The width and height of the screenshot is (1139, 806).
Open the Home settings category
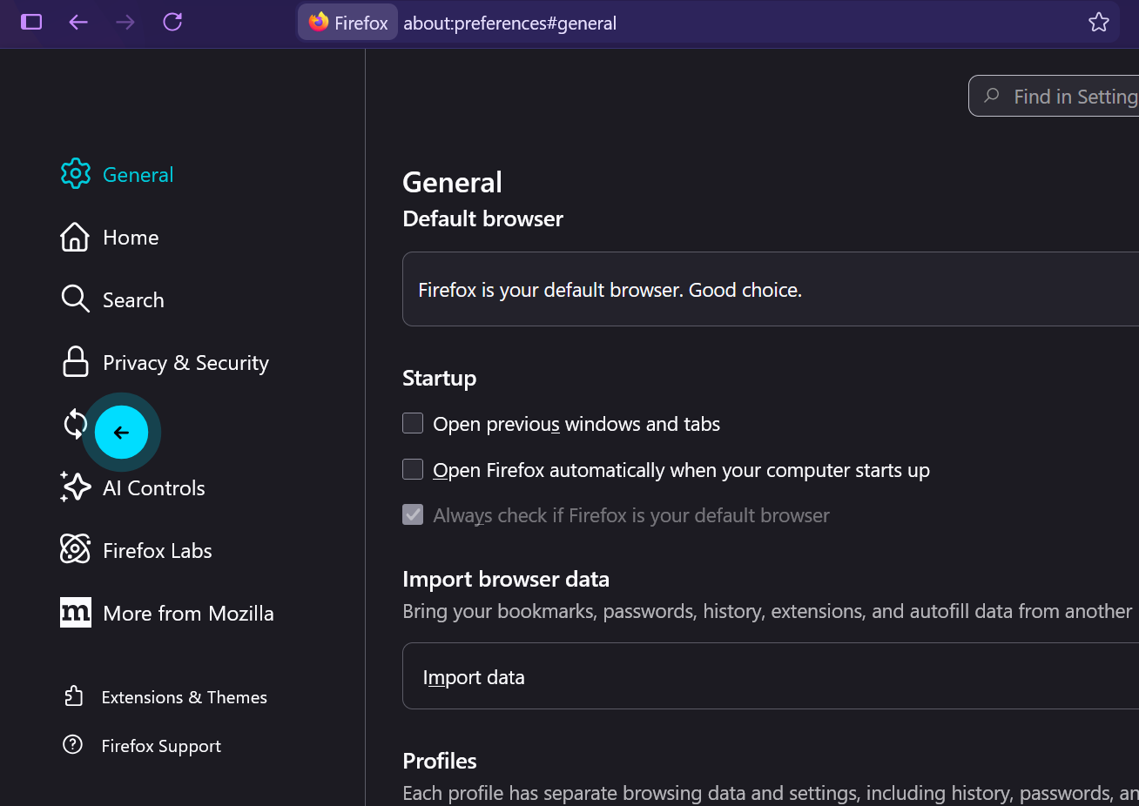tap(130, 238)
